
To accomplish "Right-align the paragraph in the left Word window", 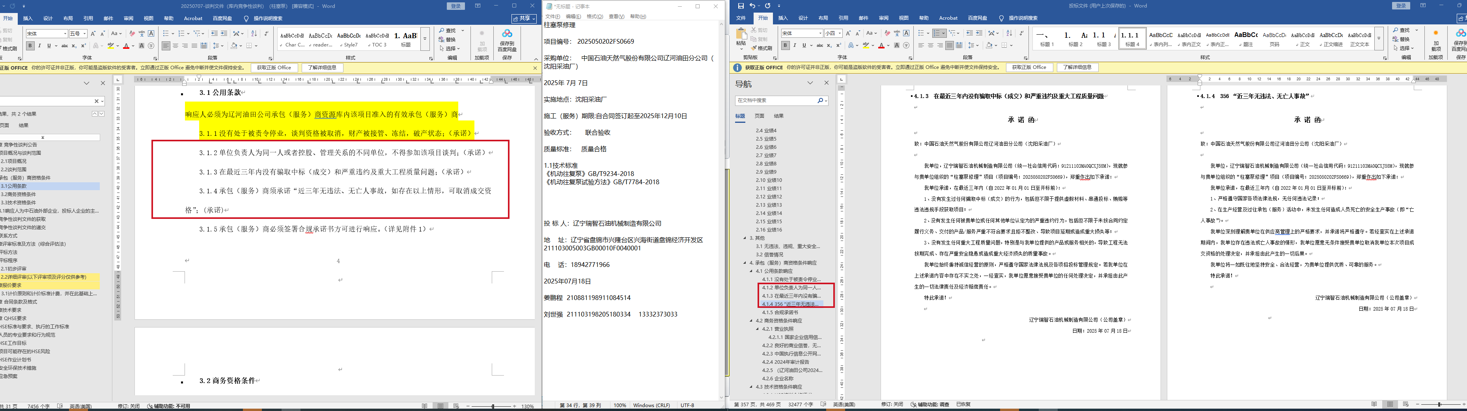I will (x=185, y=46).
